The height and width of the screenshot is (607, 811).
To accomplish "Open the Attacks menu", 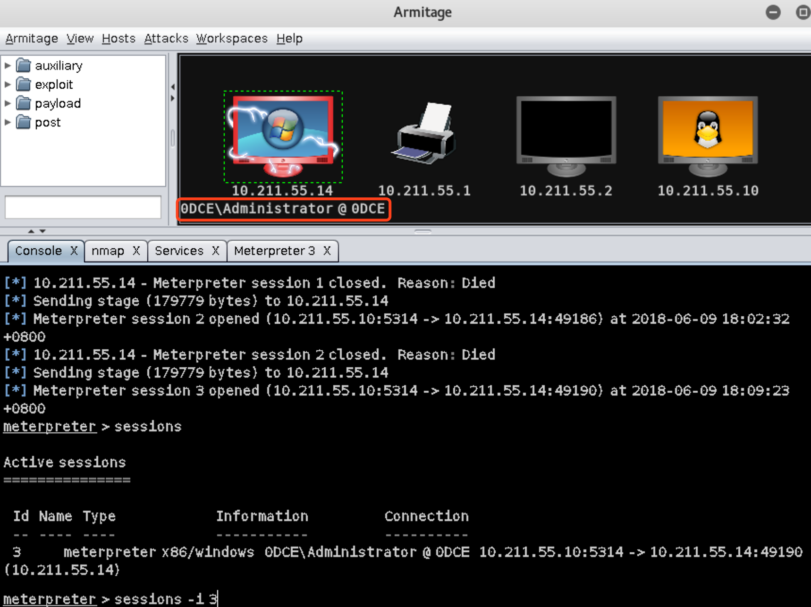I will [x=166, y=38].
